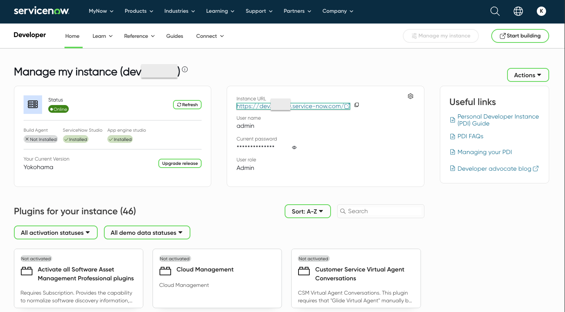Screen dimensions: 565x312
Task: Click the external link icon in the instance URL
Action: [x=347, y=106]
